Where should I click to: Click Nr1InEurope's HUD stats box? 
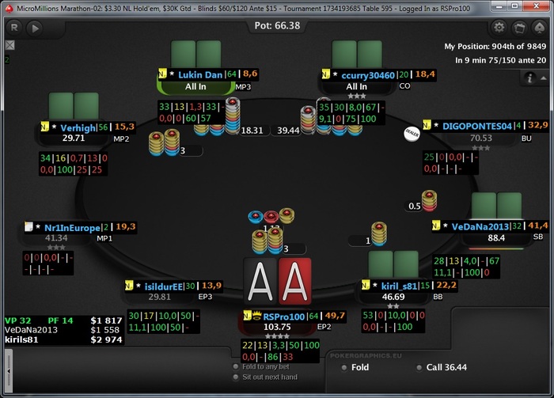[x=48, y=263]
